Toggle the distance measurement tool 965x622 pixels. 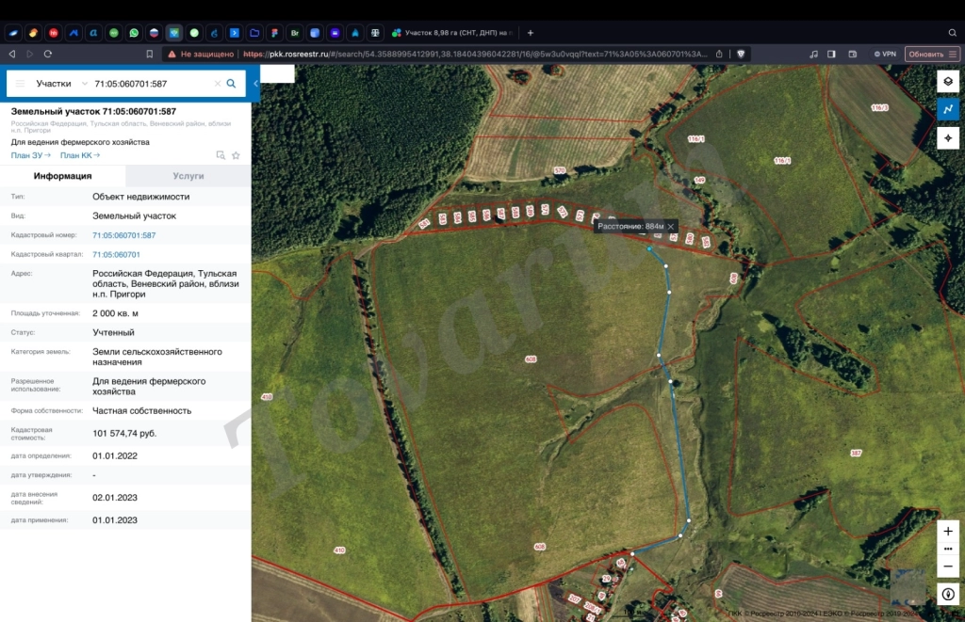(948, 109)
